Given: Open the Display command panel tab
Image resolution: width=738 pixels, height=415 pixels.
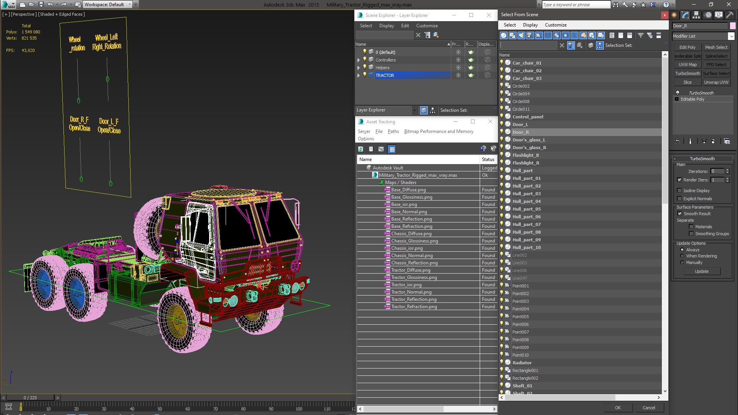Looking at the screenshot, I should pos(718,15).
